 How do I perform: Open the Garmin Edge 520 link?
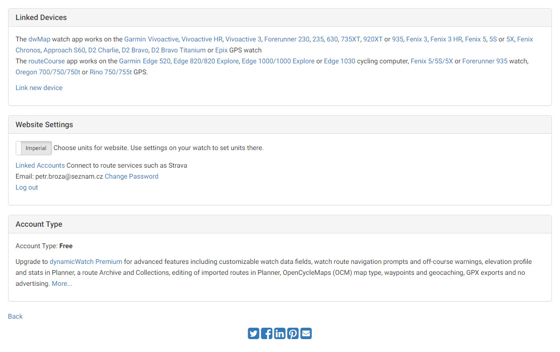pyautogui.click(x=145, y=61)
